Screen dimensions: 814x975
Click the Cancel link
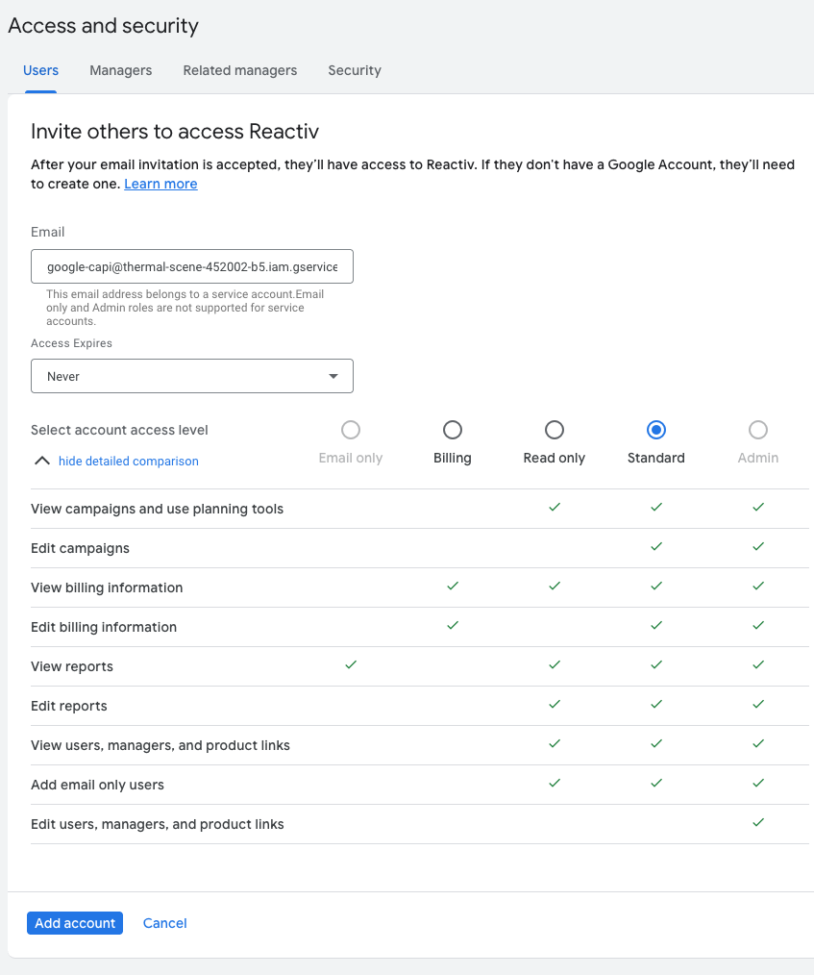pyautogui.click(x=164, y=923)
